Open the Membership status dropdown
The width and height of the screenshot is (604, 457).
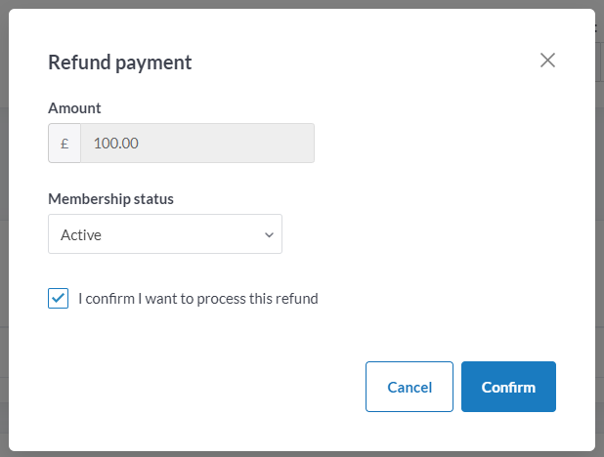pyautogui.click(x=164, y=234)
